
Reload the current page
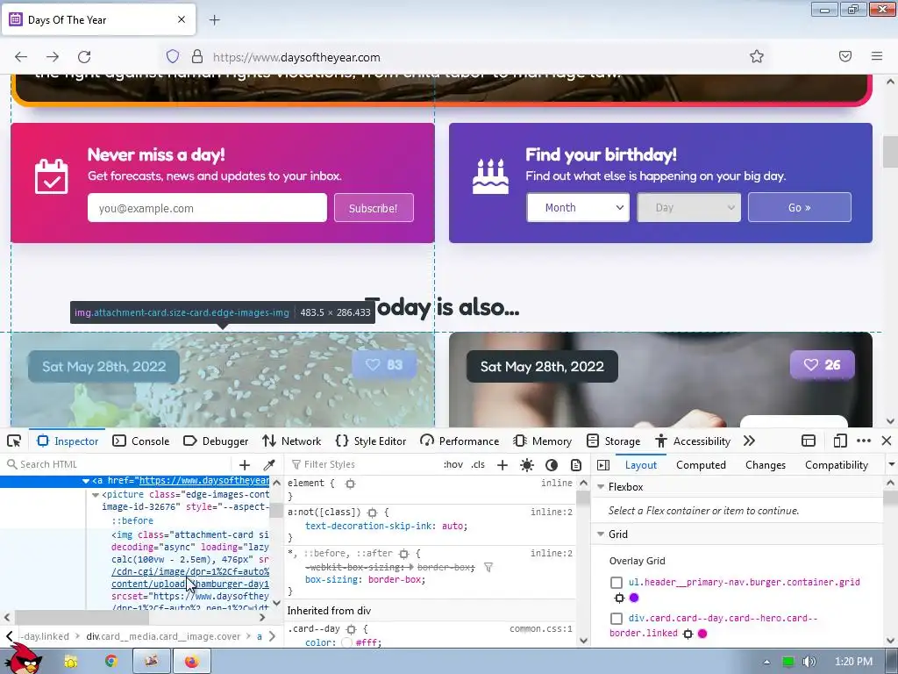[x=84, y=57]
